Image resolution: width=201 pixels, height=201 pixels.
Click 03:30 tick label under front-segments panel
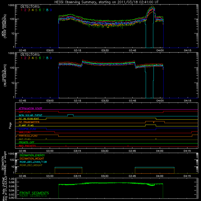tap(105, 51)
